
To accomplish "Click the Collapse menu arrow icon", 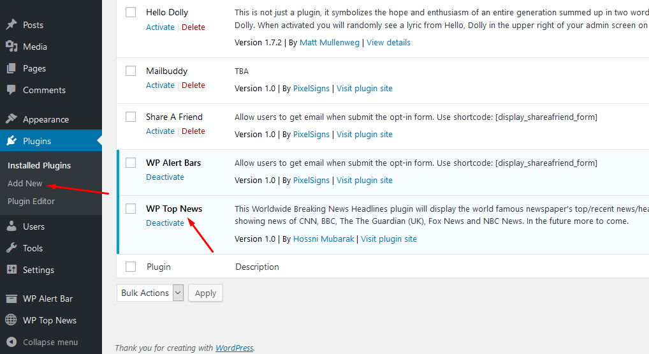I will pyautogui.click(x=11, y=342).
